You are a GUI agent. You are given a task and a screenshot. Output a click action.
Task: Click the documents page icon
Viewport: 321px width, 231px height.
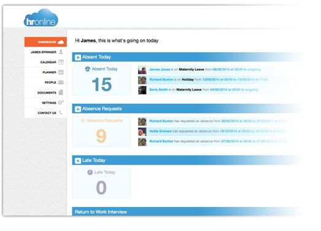(x=61, y=92)
